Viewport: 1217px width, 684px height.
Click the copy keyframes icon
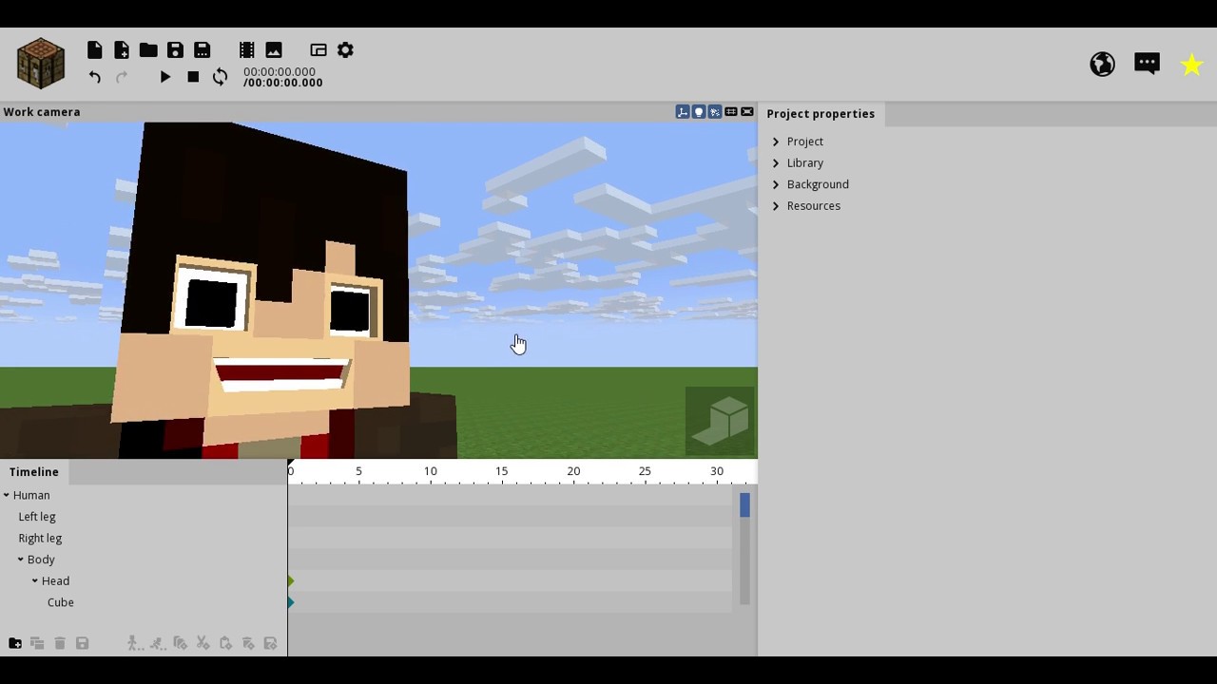(181, 643)
